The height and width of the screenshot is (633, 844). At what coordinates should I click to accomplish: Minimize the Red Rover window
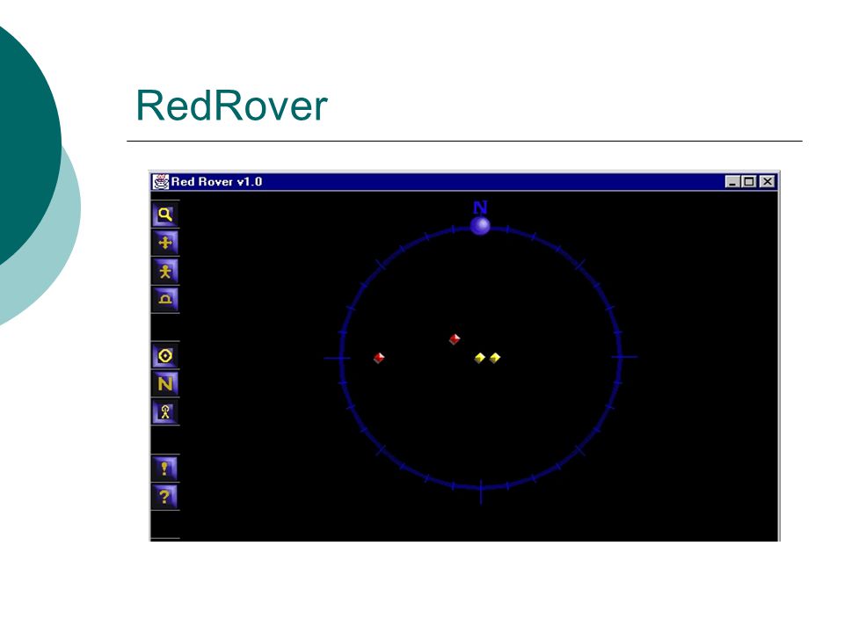click(x=731, y=182)
